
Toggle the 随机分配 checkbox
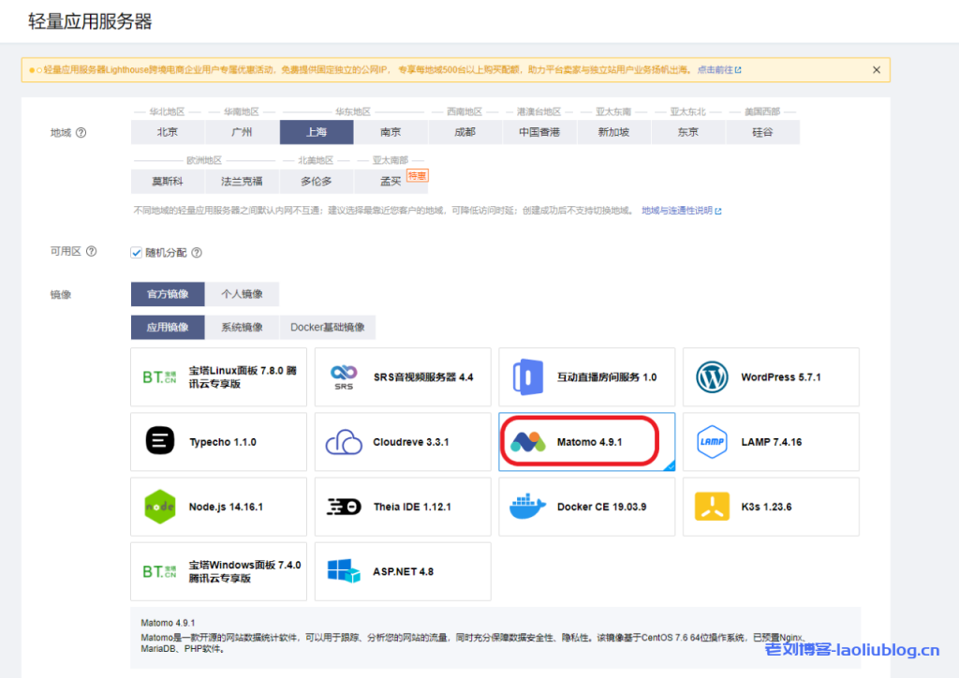click(x=137, y=252)
